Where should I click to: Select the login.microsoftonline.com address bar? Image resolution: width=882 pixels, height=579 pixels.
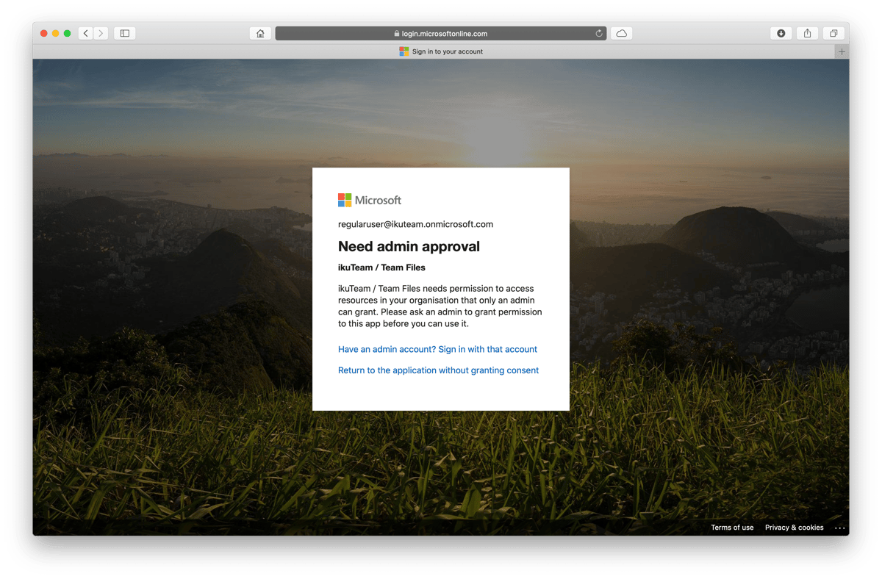click(441, 33)
